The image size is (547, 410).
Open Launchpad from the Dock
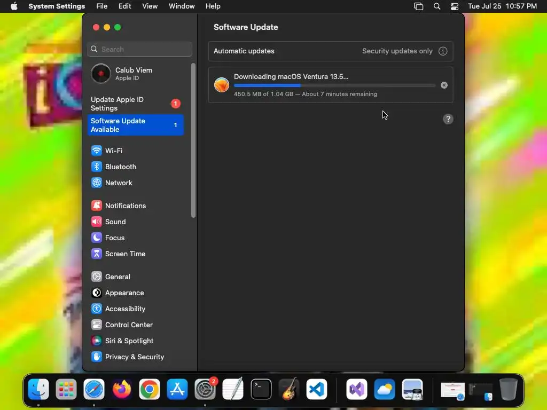tap(66, 389)
